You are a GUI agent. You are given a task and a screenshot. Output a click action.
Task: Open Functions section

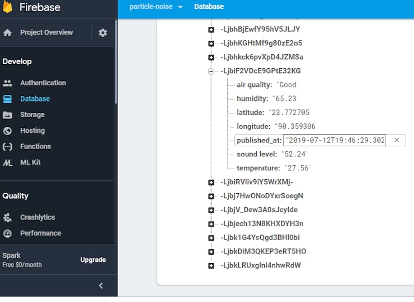tap(36, 146)
